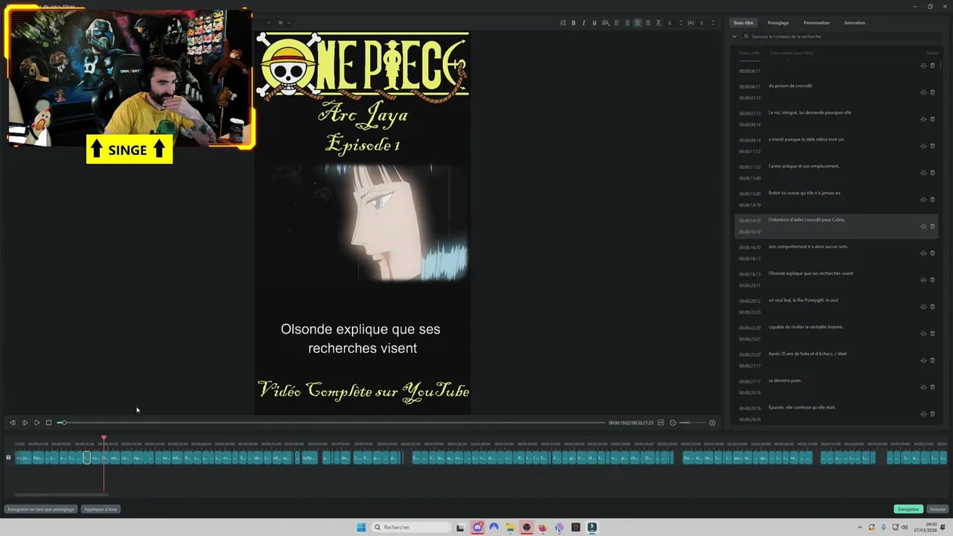Open the Préréglage tab
Screen dimensions: 953x536
(x=778, y=23)
